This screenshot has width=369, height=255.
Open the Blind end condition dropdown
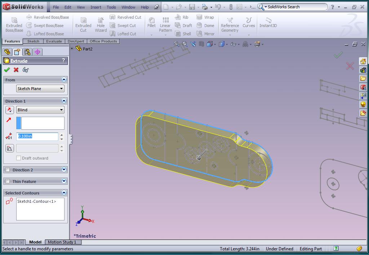coord(40,110)
